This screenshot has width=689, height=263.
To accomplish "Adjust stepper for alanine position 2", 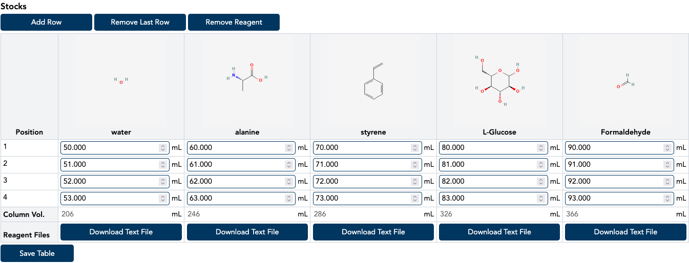I will click(x=289, y=165).
